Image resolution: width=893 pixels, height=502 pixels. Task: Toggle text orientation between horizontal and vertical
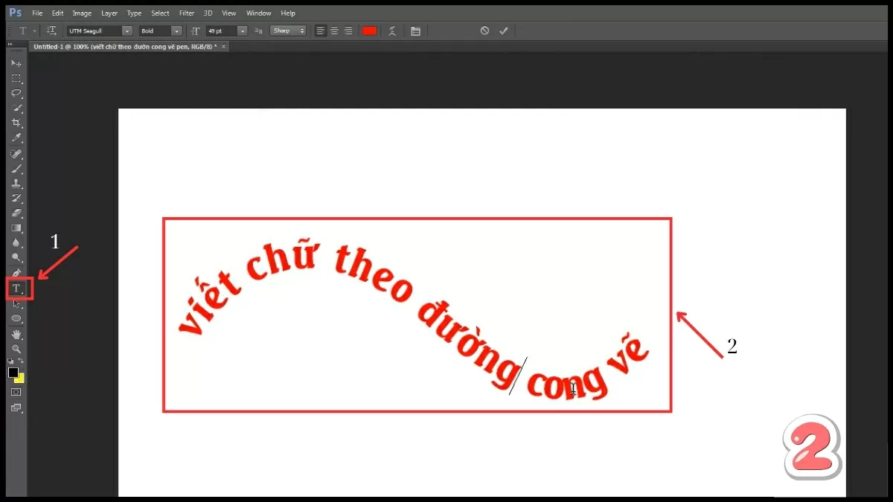click(x=51, y=30)
